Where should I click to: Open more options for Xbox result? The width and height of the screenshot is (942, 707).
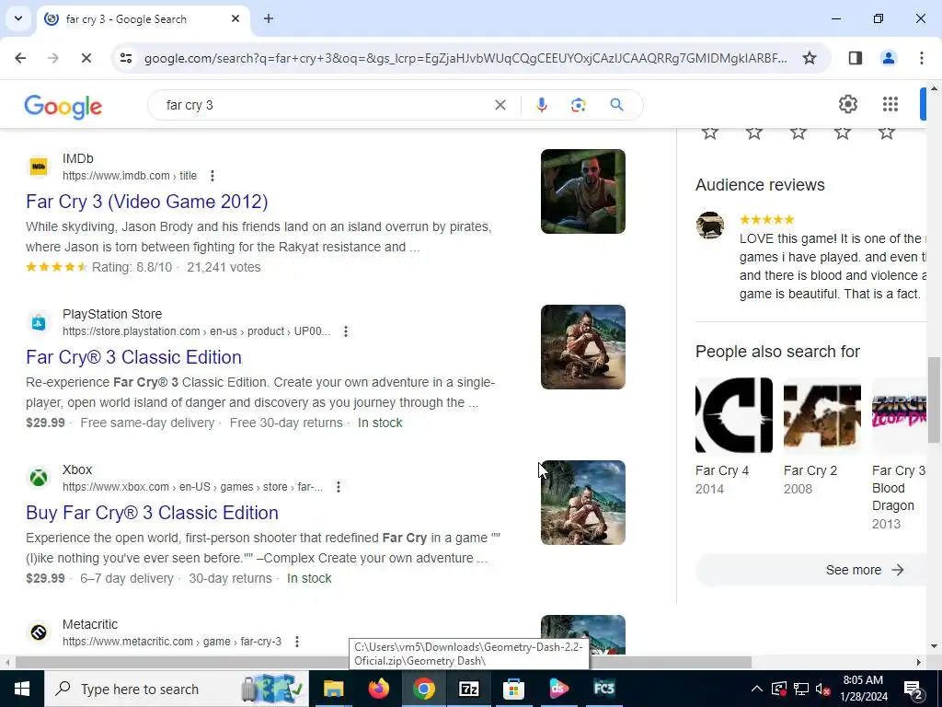coord(339,487)
